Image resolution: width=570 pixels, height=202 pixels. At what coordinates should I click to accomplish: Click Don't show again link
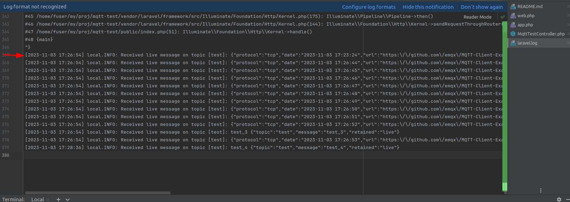(x=482, y=7)
